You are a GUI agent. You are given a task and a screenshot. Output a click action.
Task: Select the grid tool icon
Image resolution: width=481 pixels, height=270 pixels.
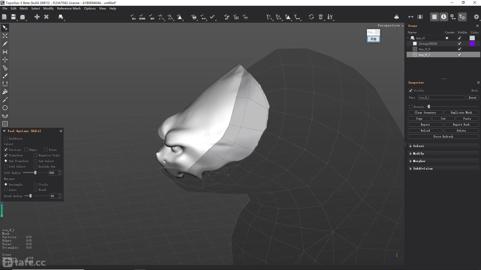pos(5,124)
